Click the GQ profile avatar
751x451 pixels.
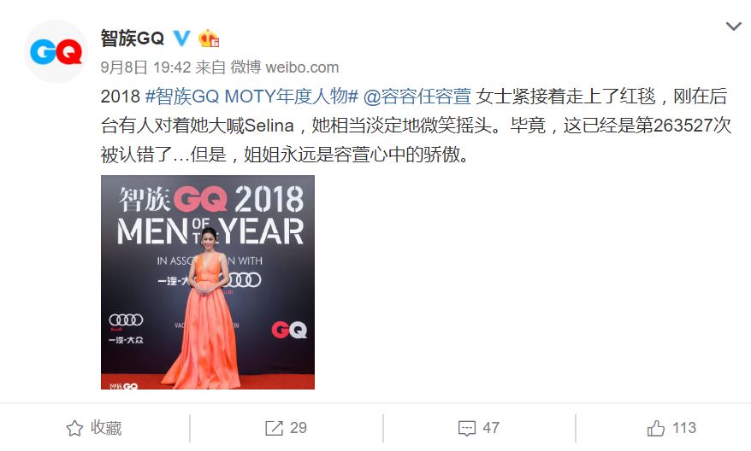coord(56,51)
